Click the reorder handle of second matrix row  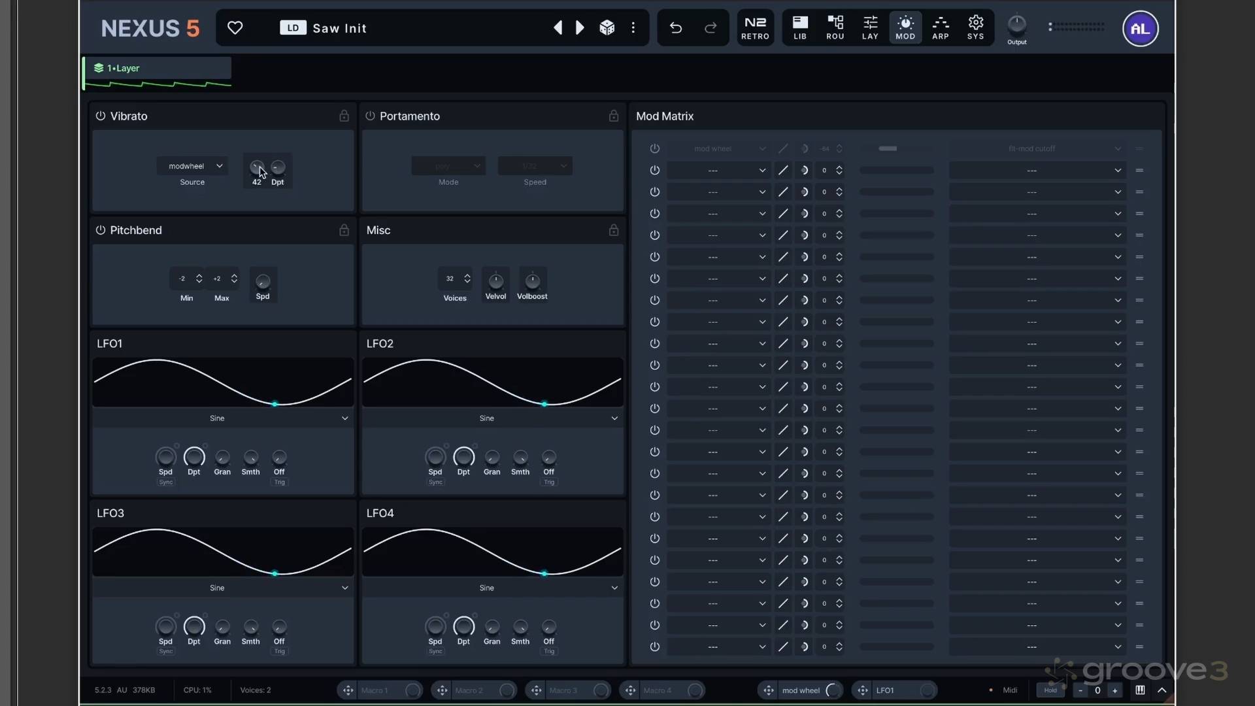(x=1139, y=170)
